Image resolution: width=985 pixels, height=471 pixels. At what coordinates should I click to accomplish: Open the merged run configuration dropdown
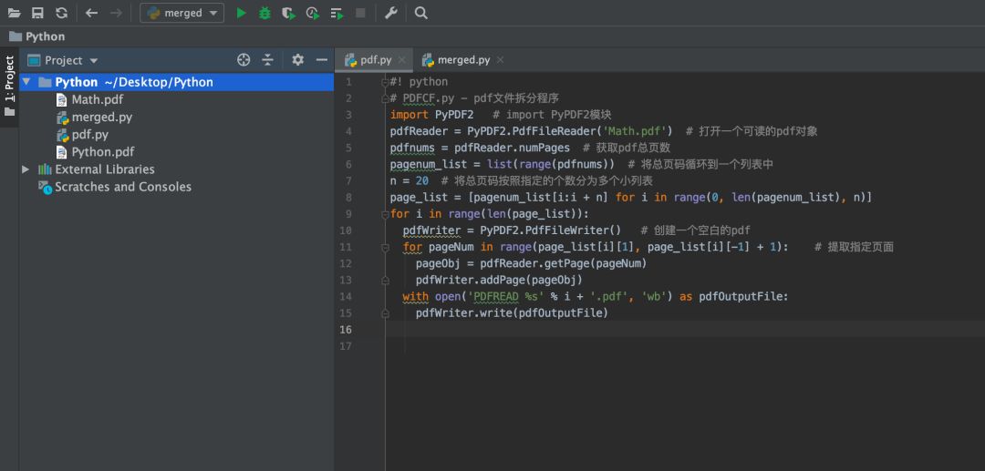tap(182, 13)
